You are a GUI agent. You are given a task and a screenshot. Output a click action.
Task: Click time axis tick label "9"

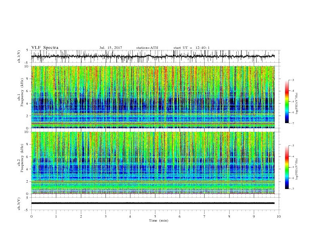(254, 216)
